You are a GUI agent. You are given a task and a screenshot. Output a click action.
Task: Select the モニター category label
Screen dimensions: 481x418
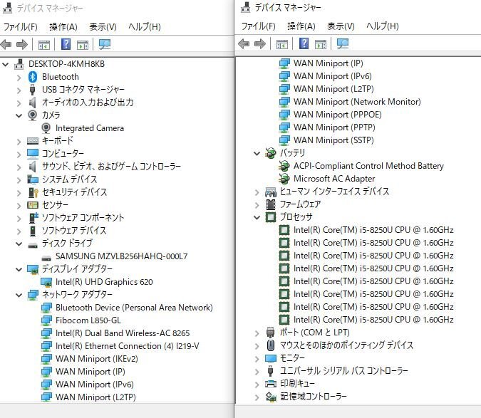tap(292, 358)
